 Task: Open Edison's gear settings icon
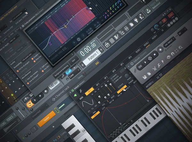pyautogui.click(x=132, y=64)
